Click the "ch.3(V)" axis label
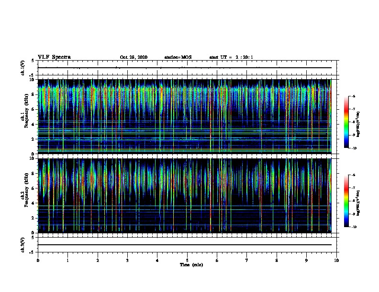 click(22, 245)
